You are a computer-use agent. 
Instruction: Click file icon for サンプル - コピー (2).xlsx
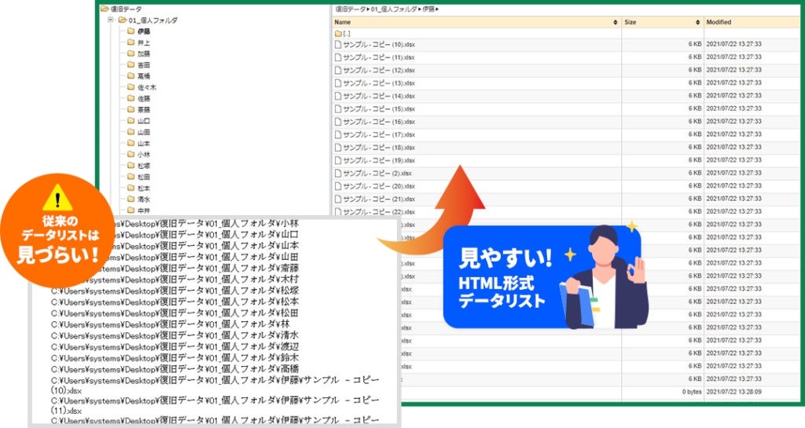coord(338,174)
